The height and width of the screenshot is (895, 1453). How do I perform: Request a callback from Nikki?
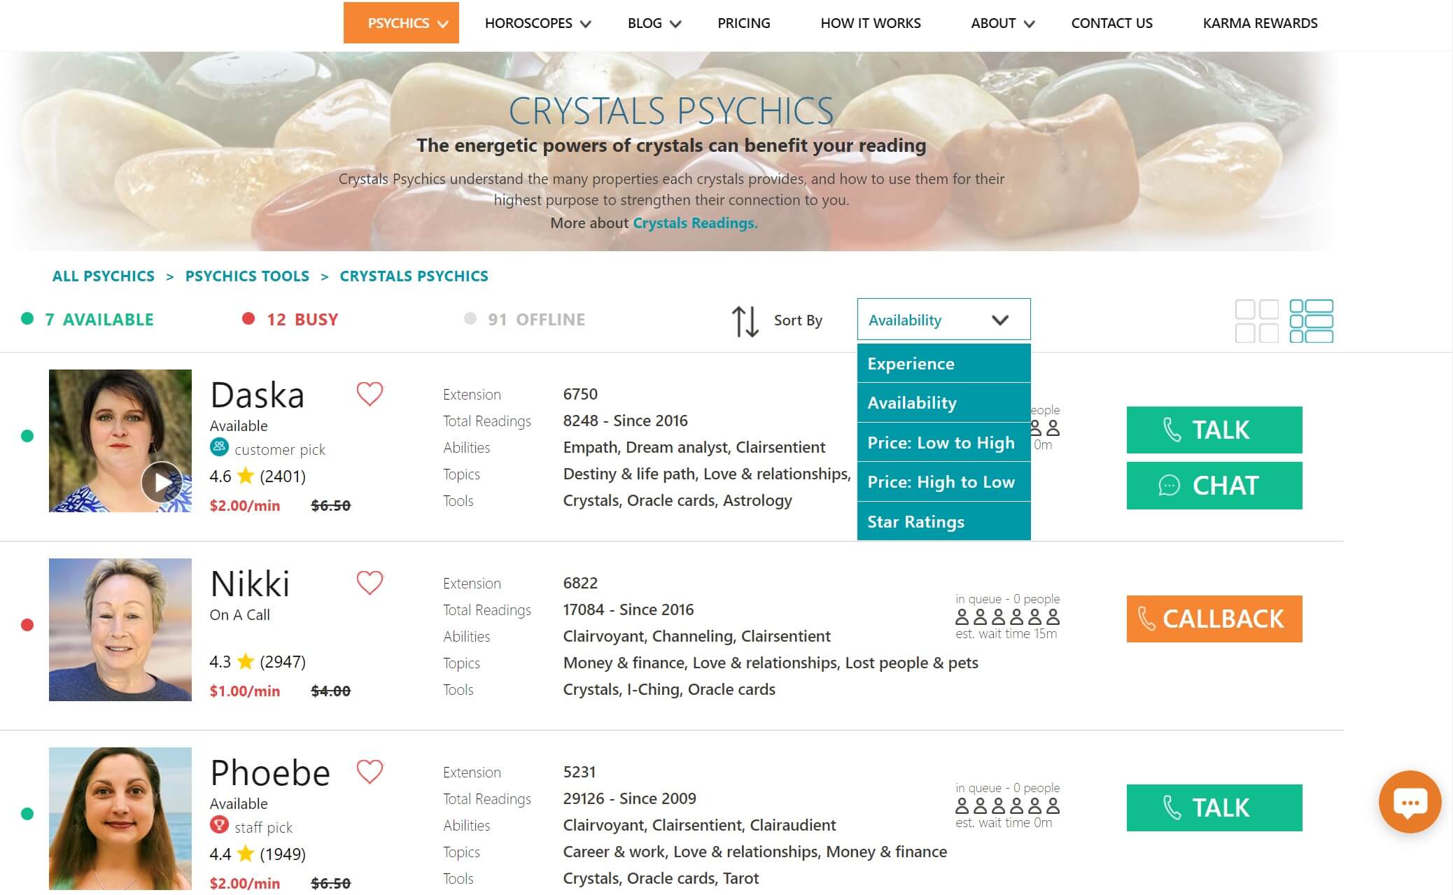point(1214,619)
